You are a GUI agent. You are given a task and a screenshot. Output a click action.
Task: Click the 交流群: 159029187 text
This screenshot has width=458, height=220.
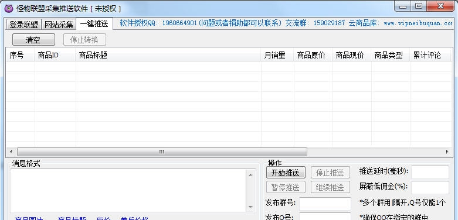(315, 23)
